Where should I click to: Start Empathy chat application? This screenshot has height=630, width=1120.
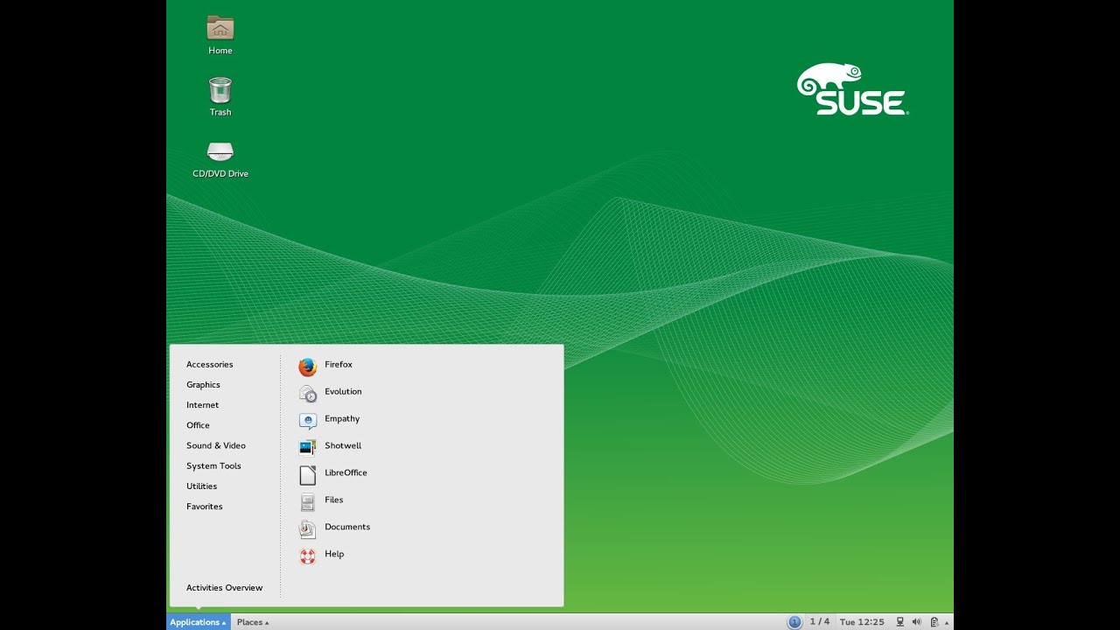tap(329, 419)
